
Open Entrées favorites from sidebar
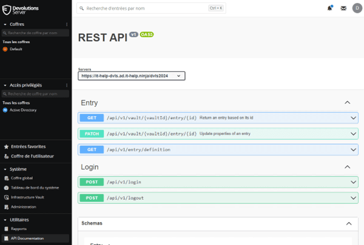[27, 146]
